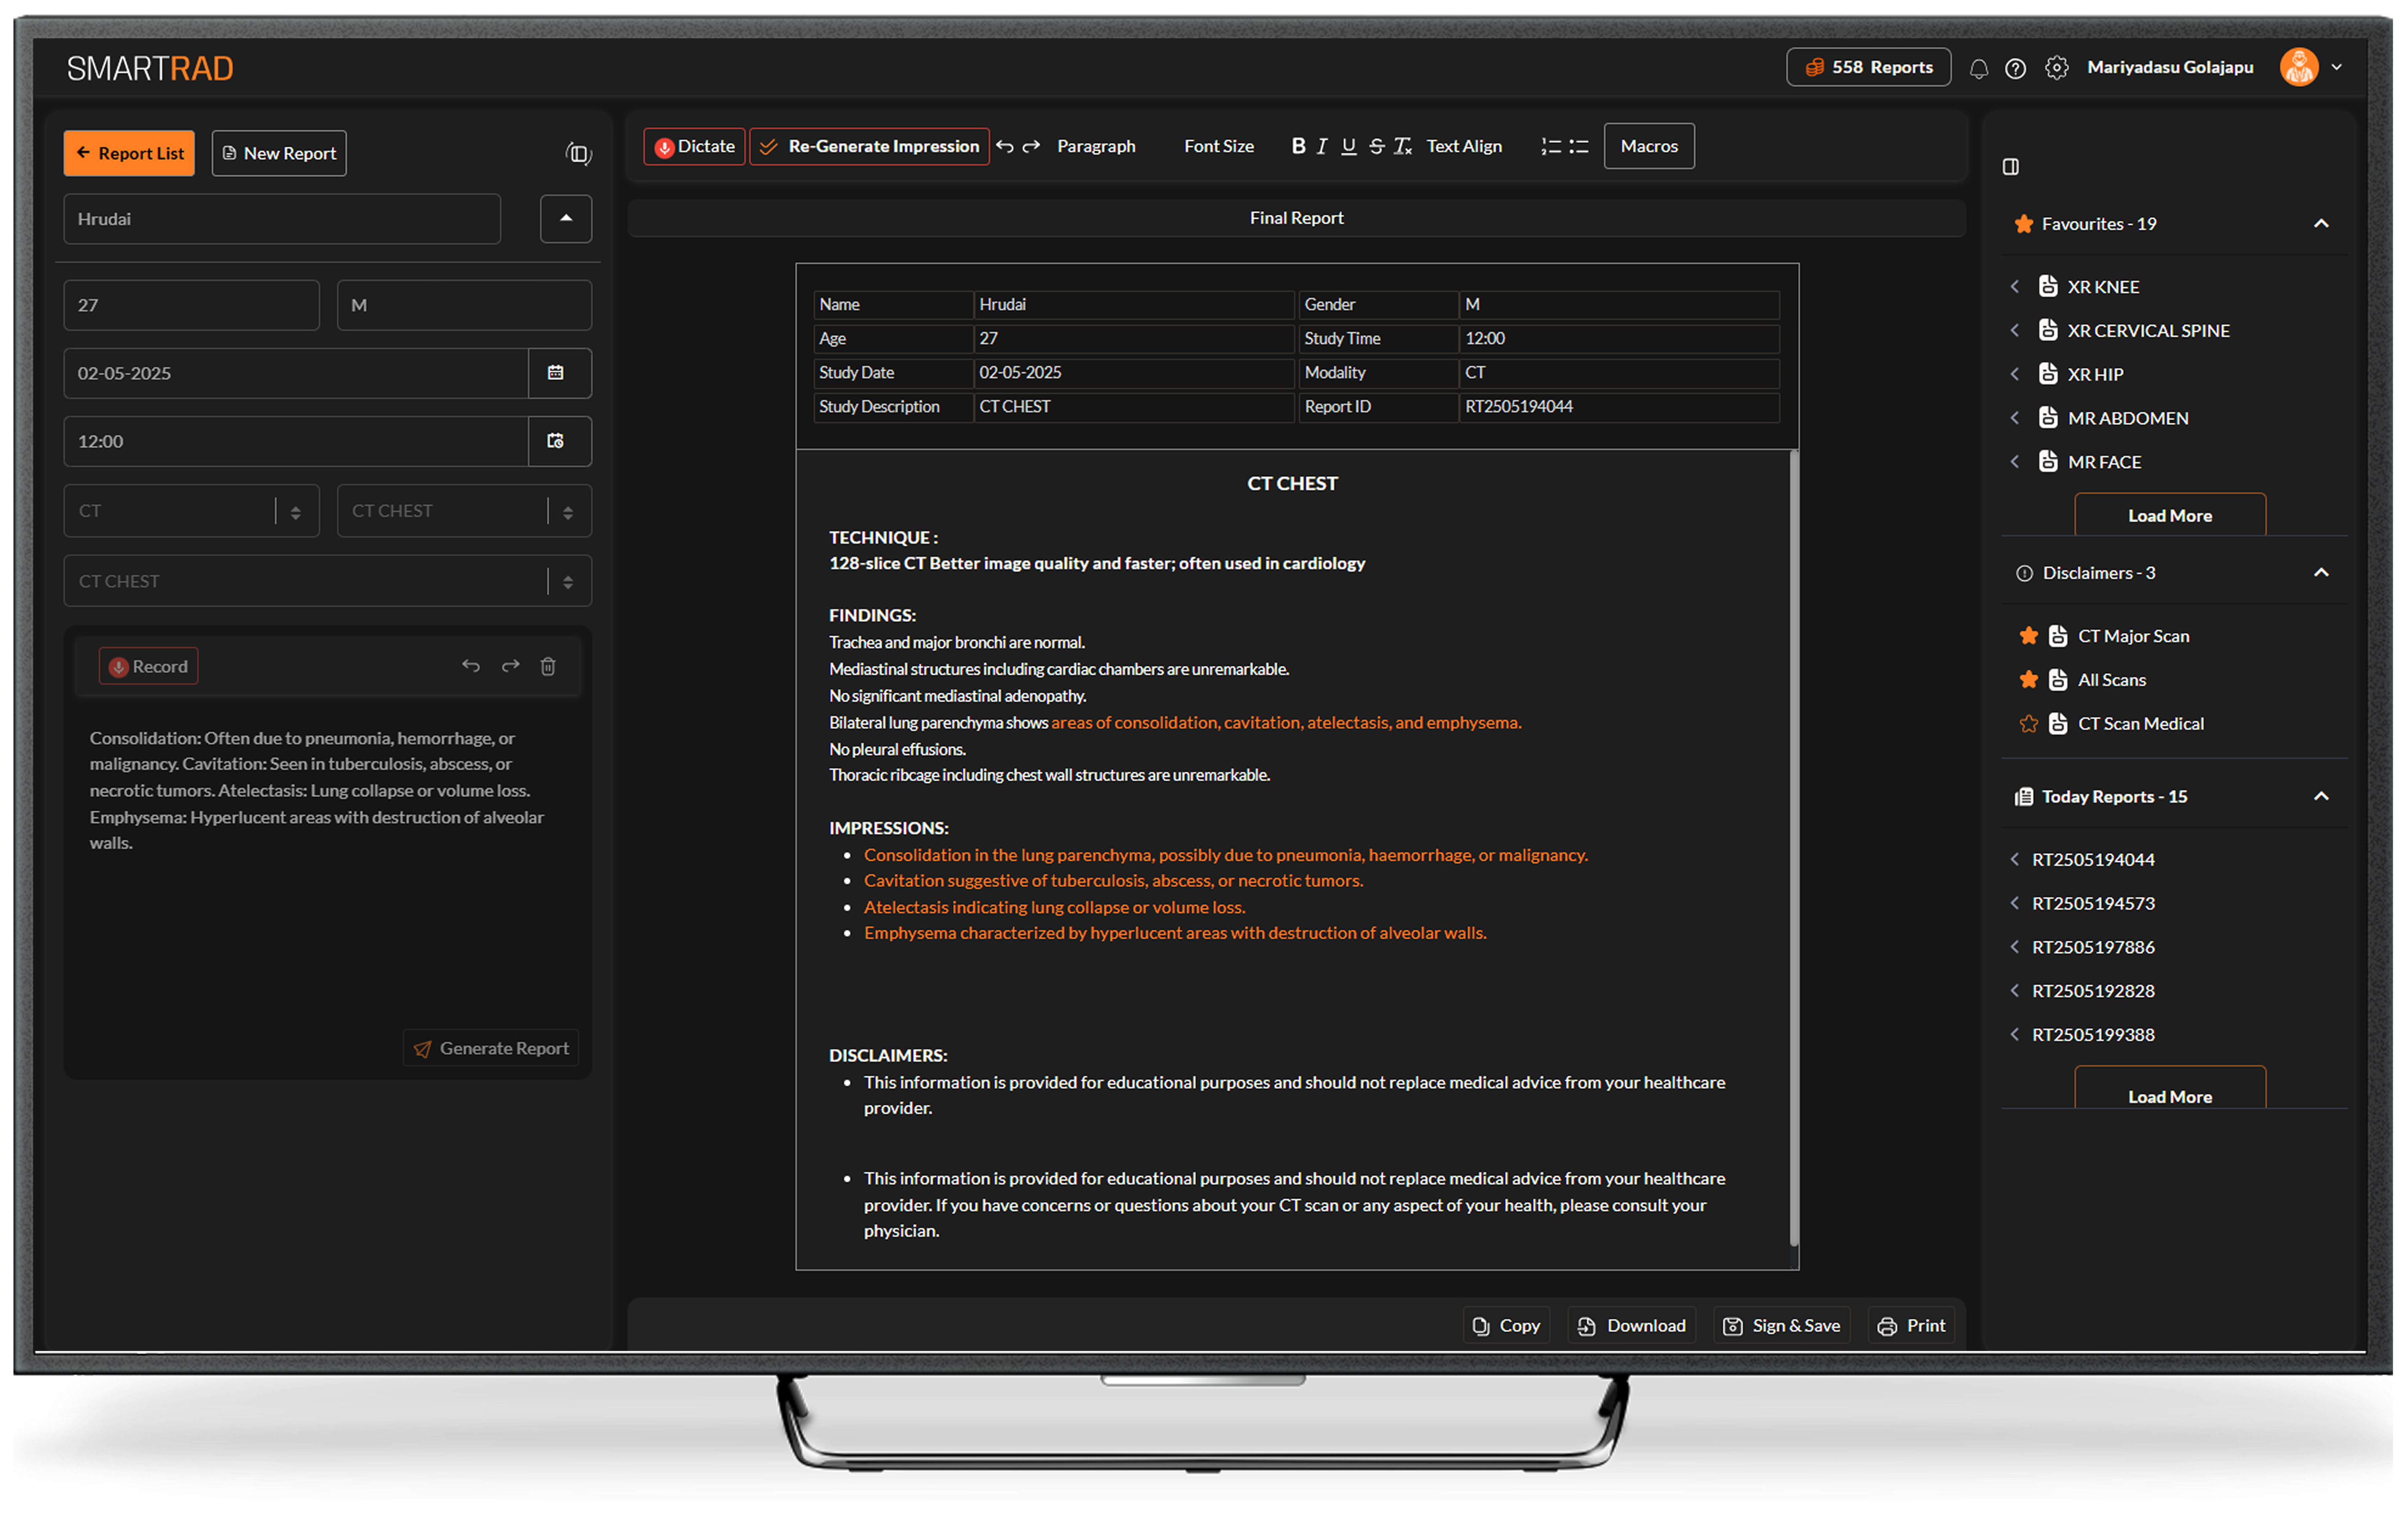
Task: Toggle the All Scans favourite star
Action: pyautogui.click(x=2029, y=679)
